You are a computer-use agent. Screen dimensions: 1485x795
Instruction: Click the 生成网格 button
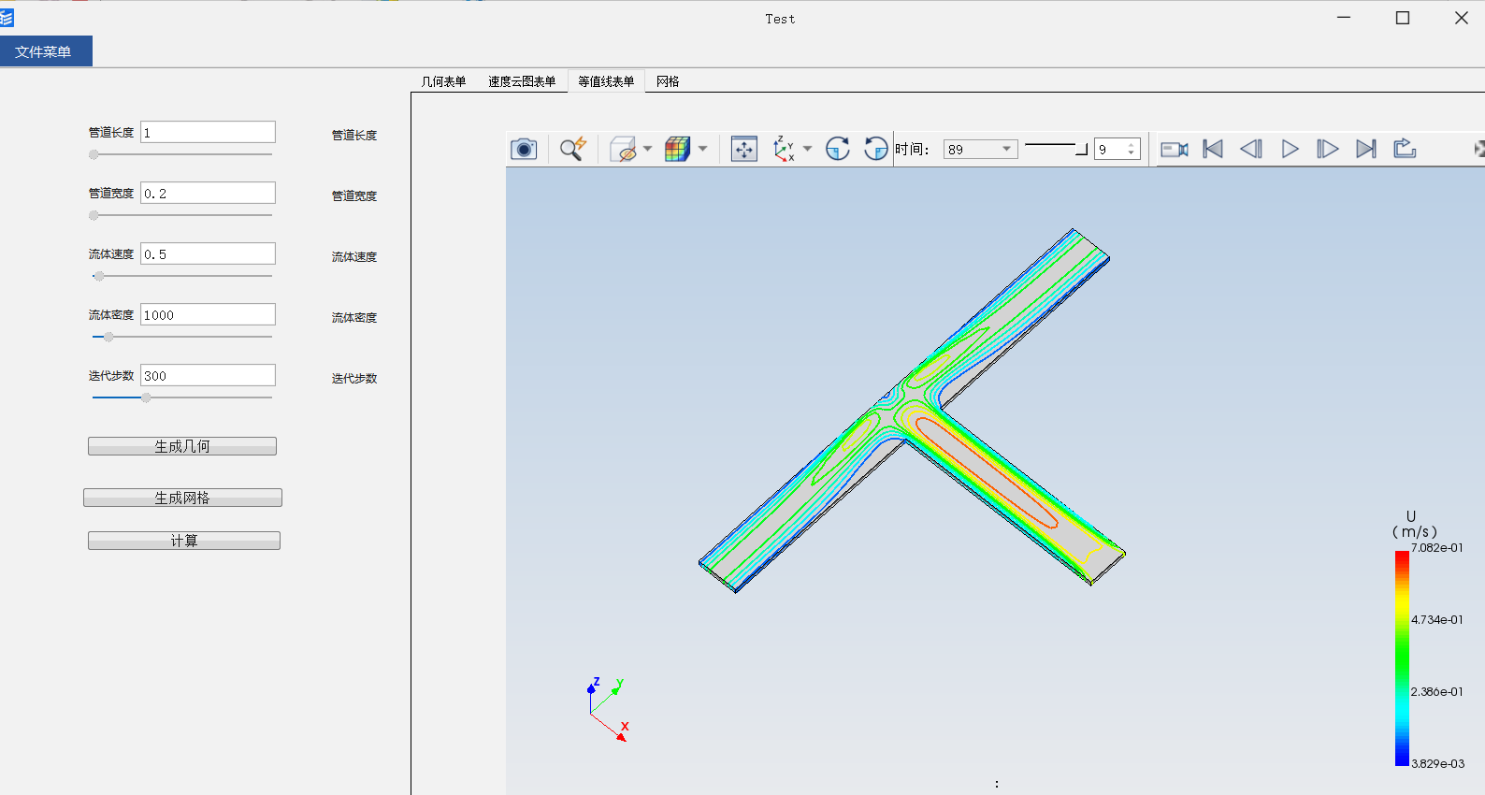tap(182, 498)
